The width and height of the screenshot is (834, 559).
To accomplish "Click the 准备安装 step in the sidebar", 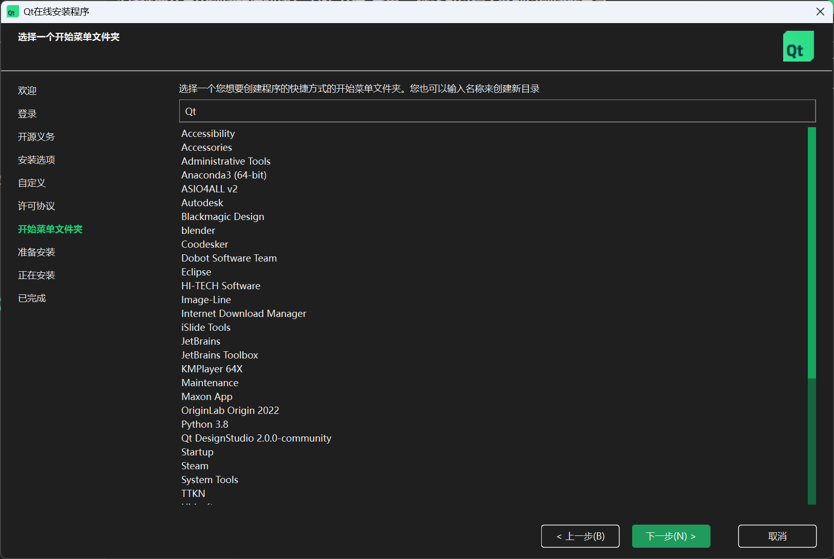I will point(36,252).
